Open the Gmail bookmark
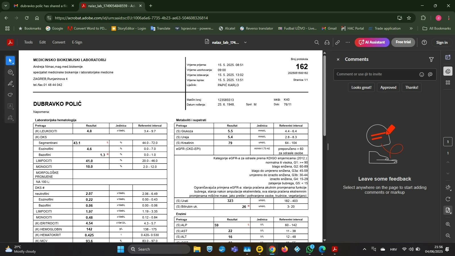Image resolution: width=455 pixels, height=256 pixels. (329, 28)
